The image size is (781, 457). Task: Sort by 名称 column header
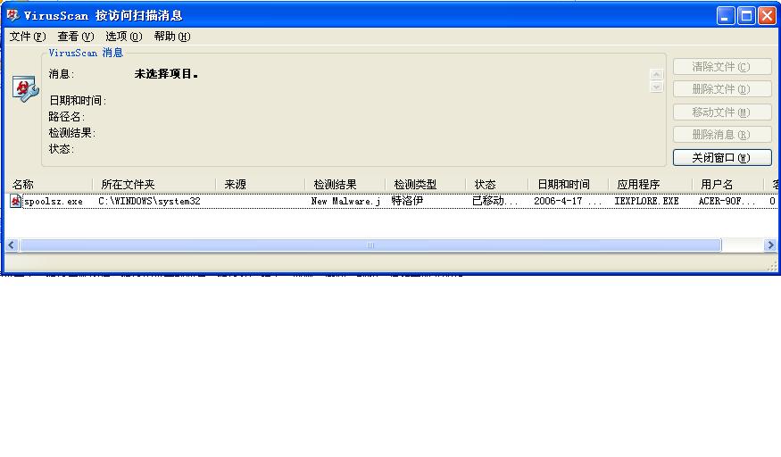(x=48, y=184)
